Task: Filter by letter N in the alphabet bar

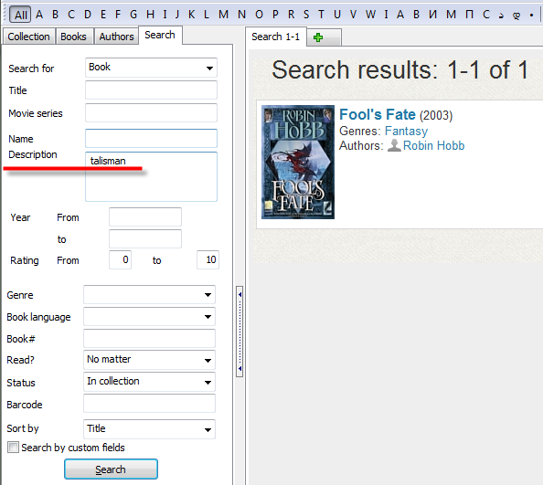Action: tap(241, 15)
